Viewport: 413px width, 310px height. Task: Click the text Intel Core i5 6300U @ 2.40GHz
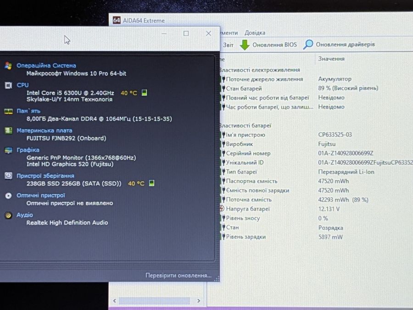pos(70,93)
